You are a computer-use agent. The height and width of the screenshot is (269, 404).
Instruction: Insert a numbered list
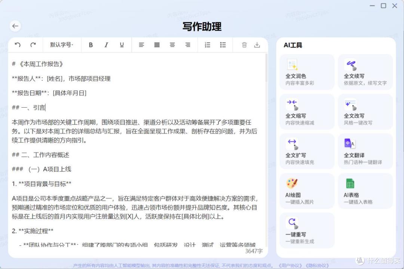pos(207,45)
